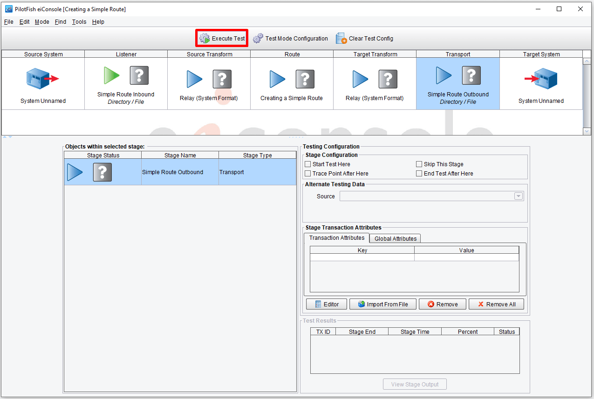Click the TX ID column header
Viewport: 594px width, 399px height.
(323, 331)
